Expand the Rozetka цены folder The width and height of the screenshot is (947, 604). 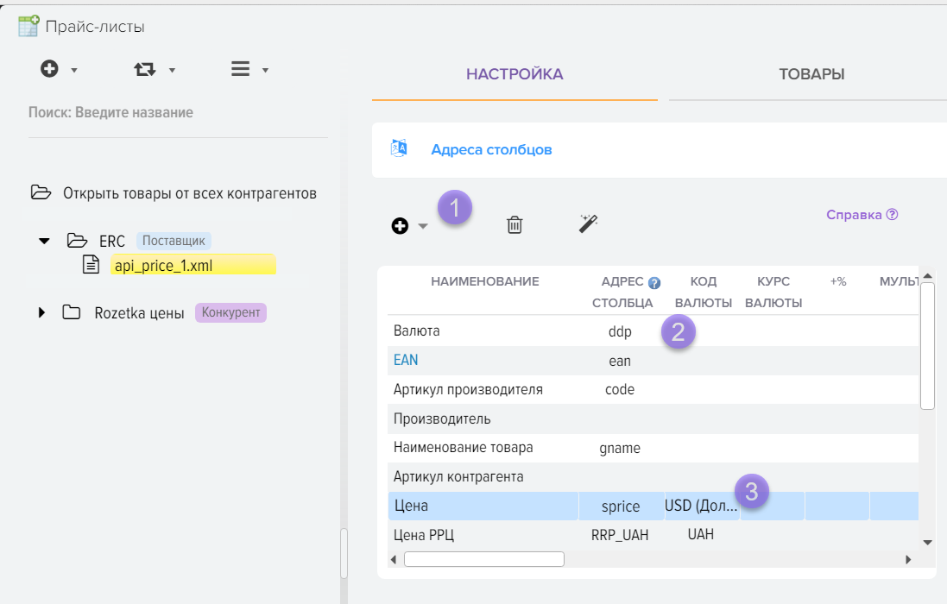41,312
